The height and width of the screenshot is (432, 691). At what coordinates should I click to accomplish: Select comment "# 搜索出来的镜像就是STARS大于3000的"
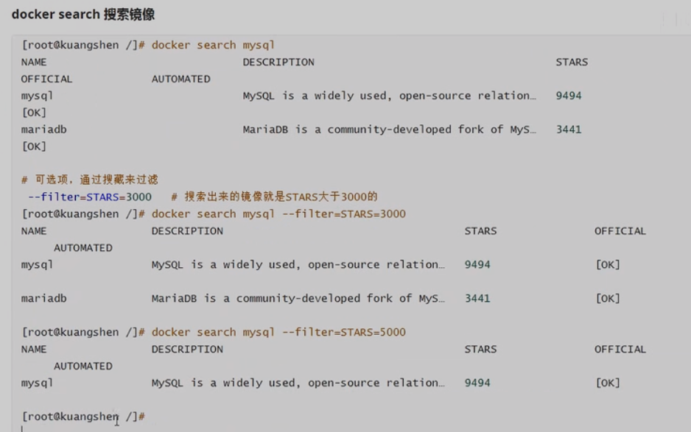tap(274, 196)
